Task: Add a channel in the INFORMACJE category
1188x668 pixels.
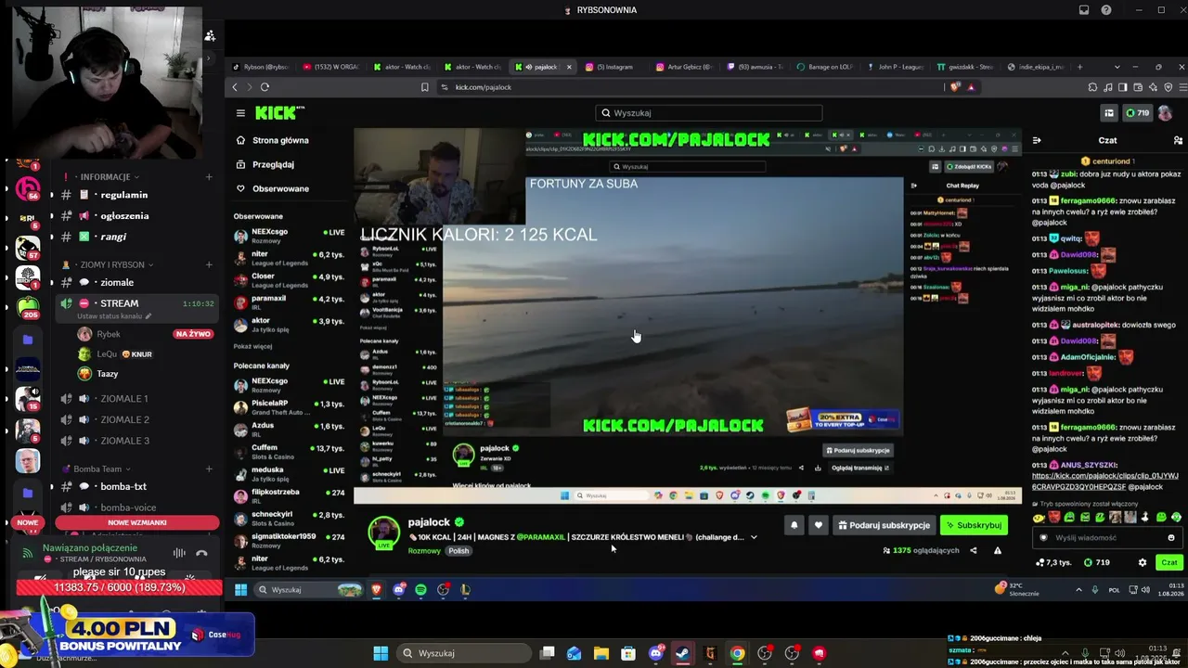Action: (x=209, y=176)
